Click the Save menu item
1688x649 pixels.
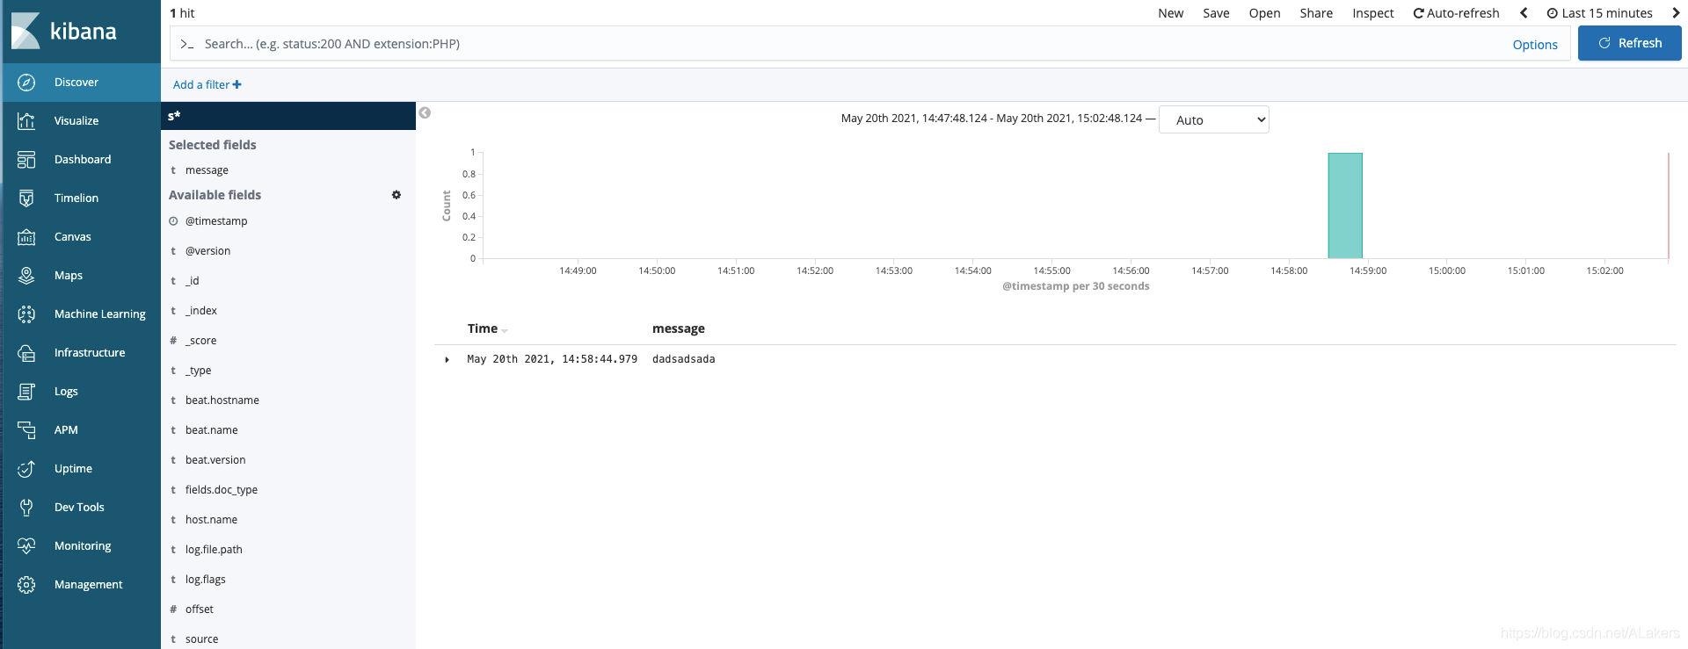pos(1217,13)
